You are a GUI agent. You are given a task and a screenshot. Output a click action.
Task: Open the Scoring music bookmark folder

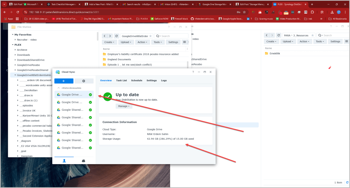coord(264,19)
